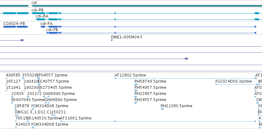Click the FGM304D08.5prime label
This screenshot has width=262, height=129.
(50, 124)
